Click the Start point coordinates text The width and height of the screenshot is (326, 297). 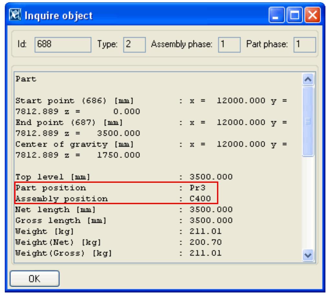coord(97,101)
